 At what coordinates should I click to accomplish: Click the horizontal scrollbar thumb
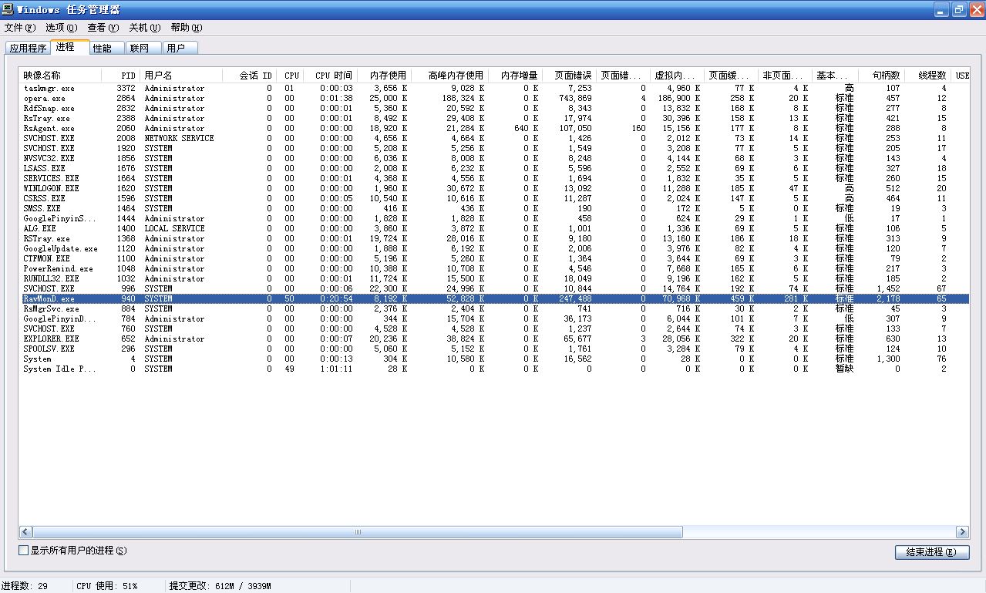point(358,532)
